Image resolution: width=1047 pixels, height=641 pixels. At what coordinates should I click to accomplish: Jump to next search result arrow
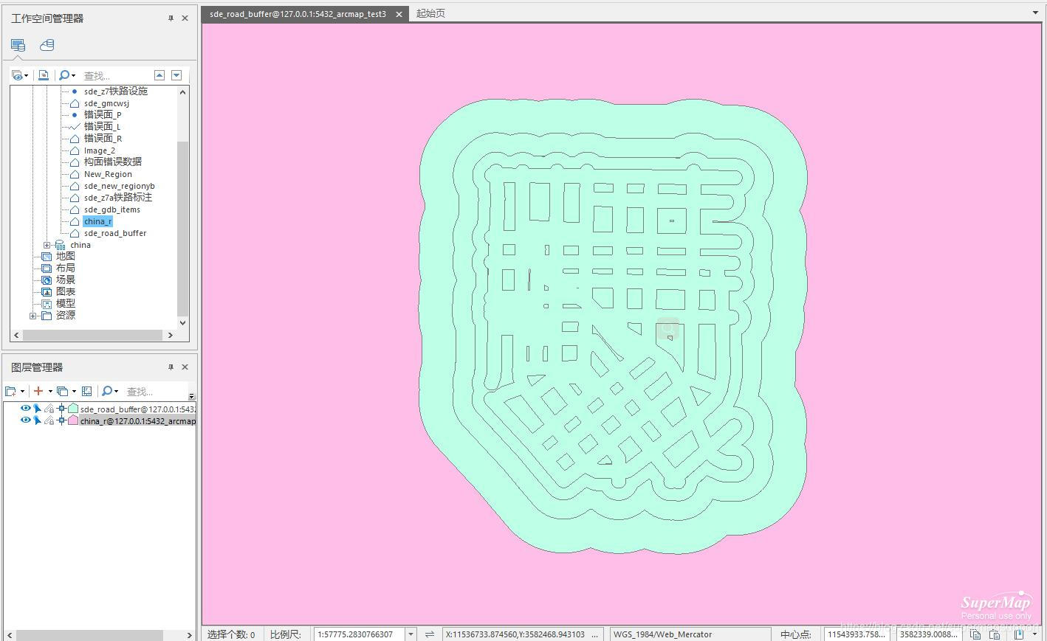pos(176,75)
